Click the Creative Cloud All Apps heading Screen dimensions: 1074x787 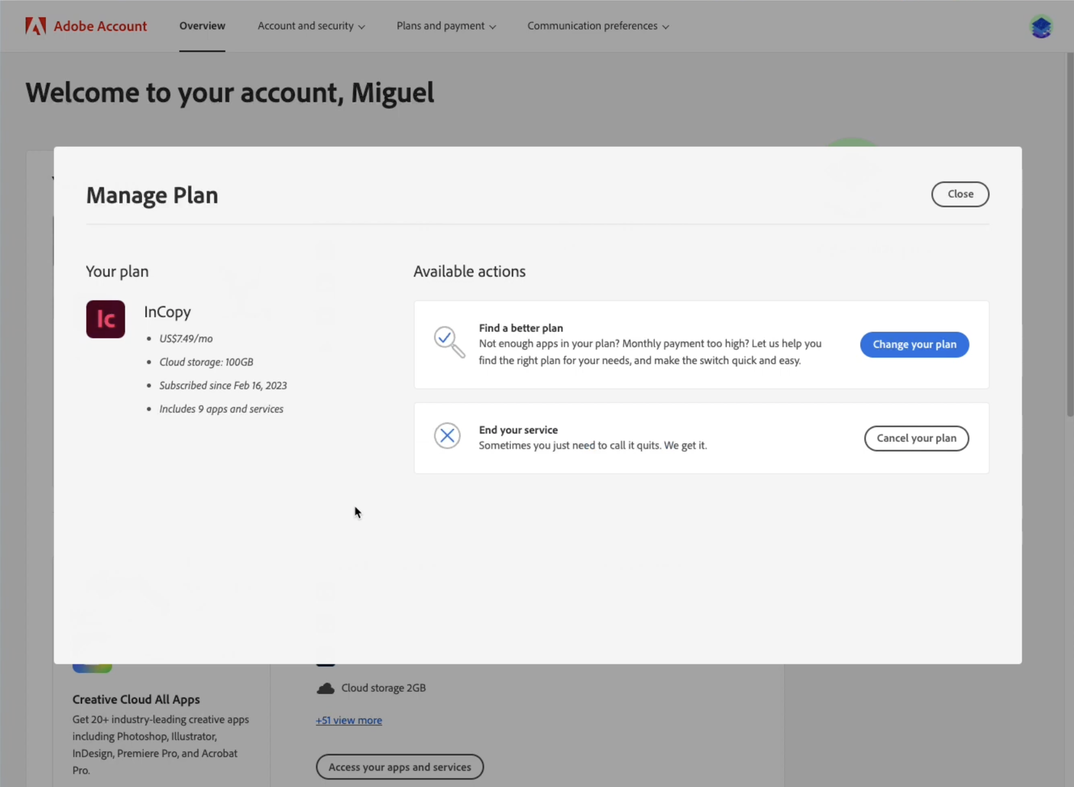[x=136, y=699]
